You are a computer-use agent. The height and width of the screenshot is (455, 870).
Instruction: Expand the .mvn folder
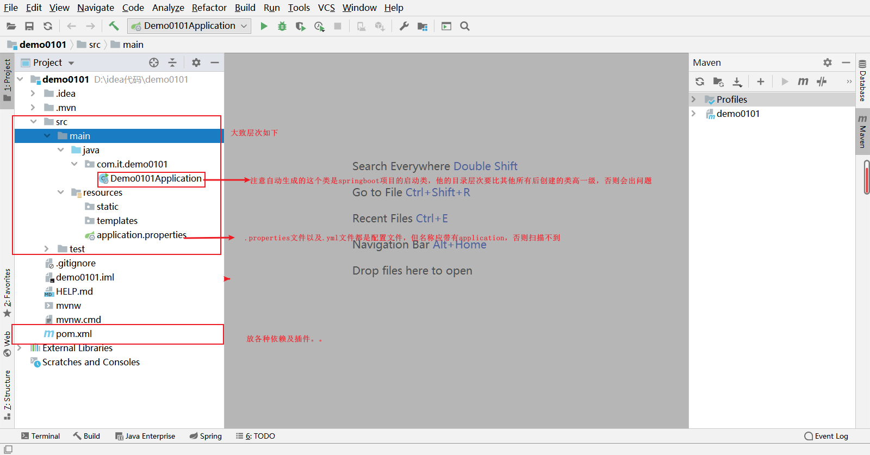33,108
